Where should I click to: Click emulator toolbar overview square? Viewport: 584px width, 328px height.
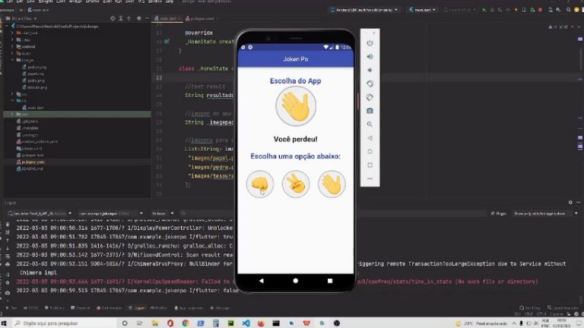(x=370, y=165)
